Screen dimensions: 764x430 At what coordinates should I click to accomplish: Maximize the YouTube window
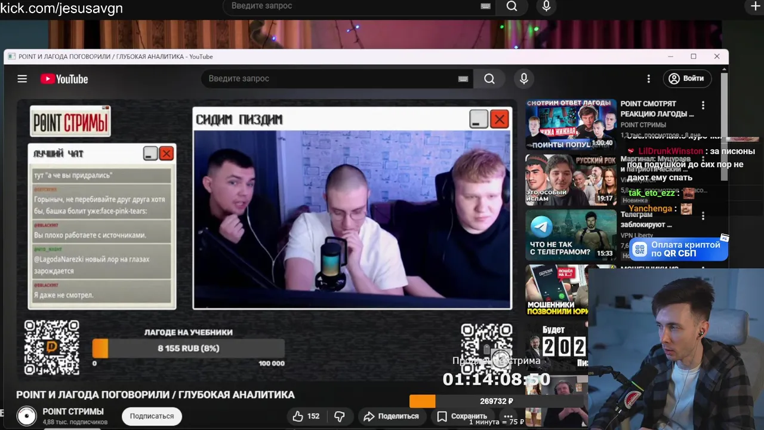pos(694,57)
